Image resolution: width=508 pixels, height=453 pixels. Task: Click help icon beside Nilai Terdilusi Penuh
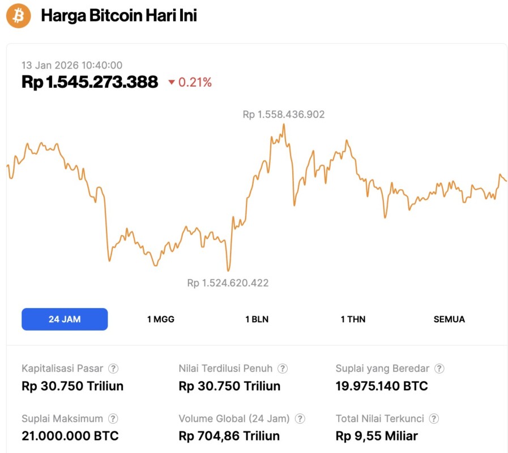(x=283, y=369)
